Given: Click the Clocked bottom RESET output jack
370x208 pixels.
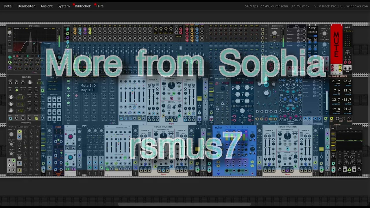Looking at the screenshot, I should 10,118.
